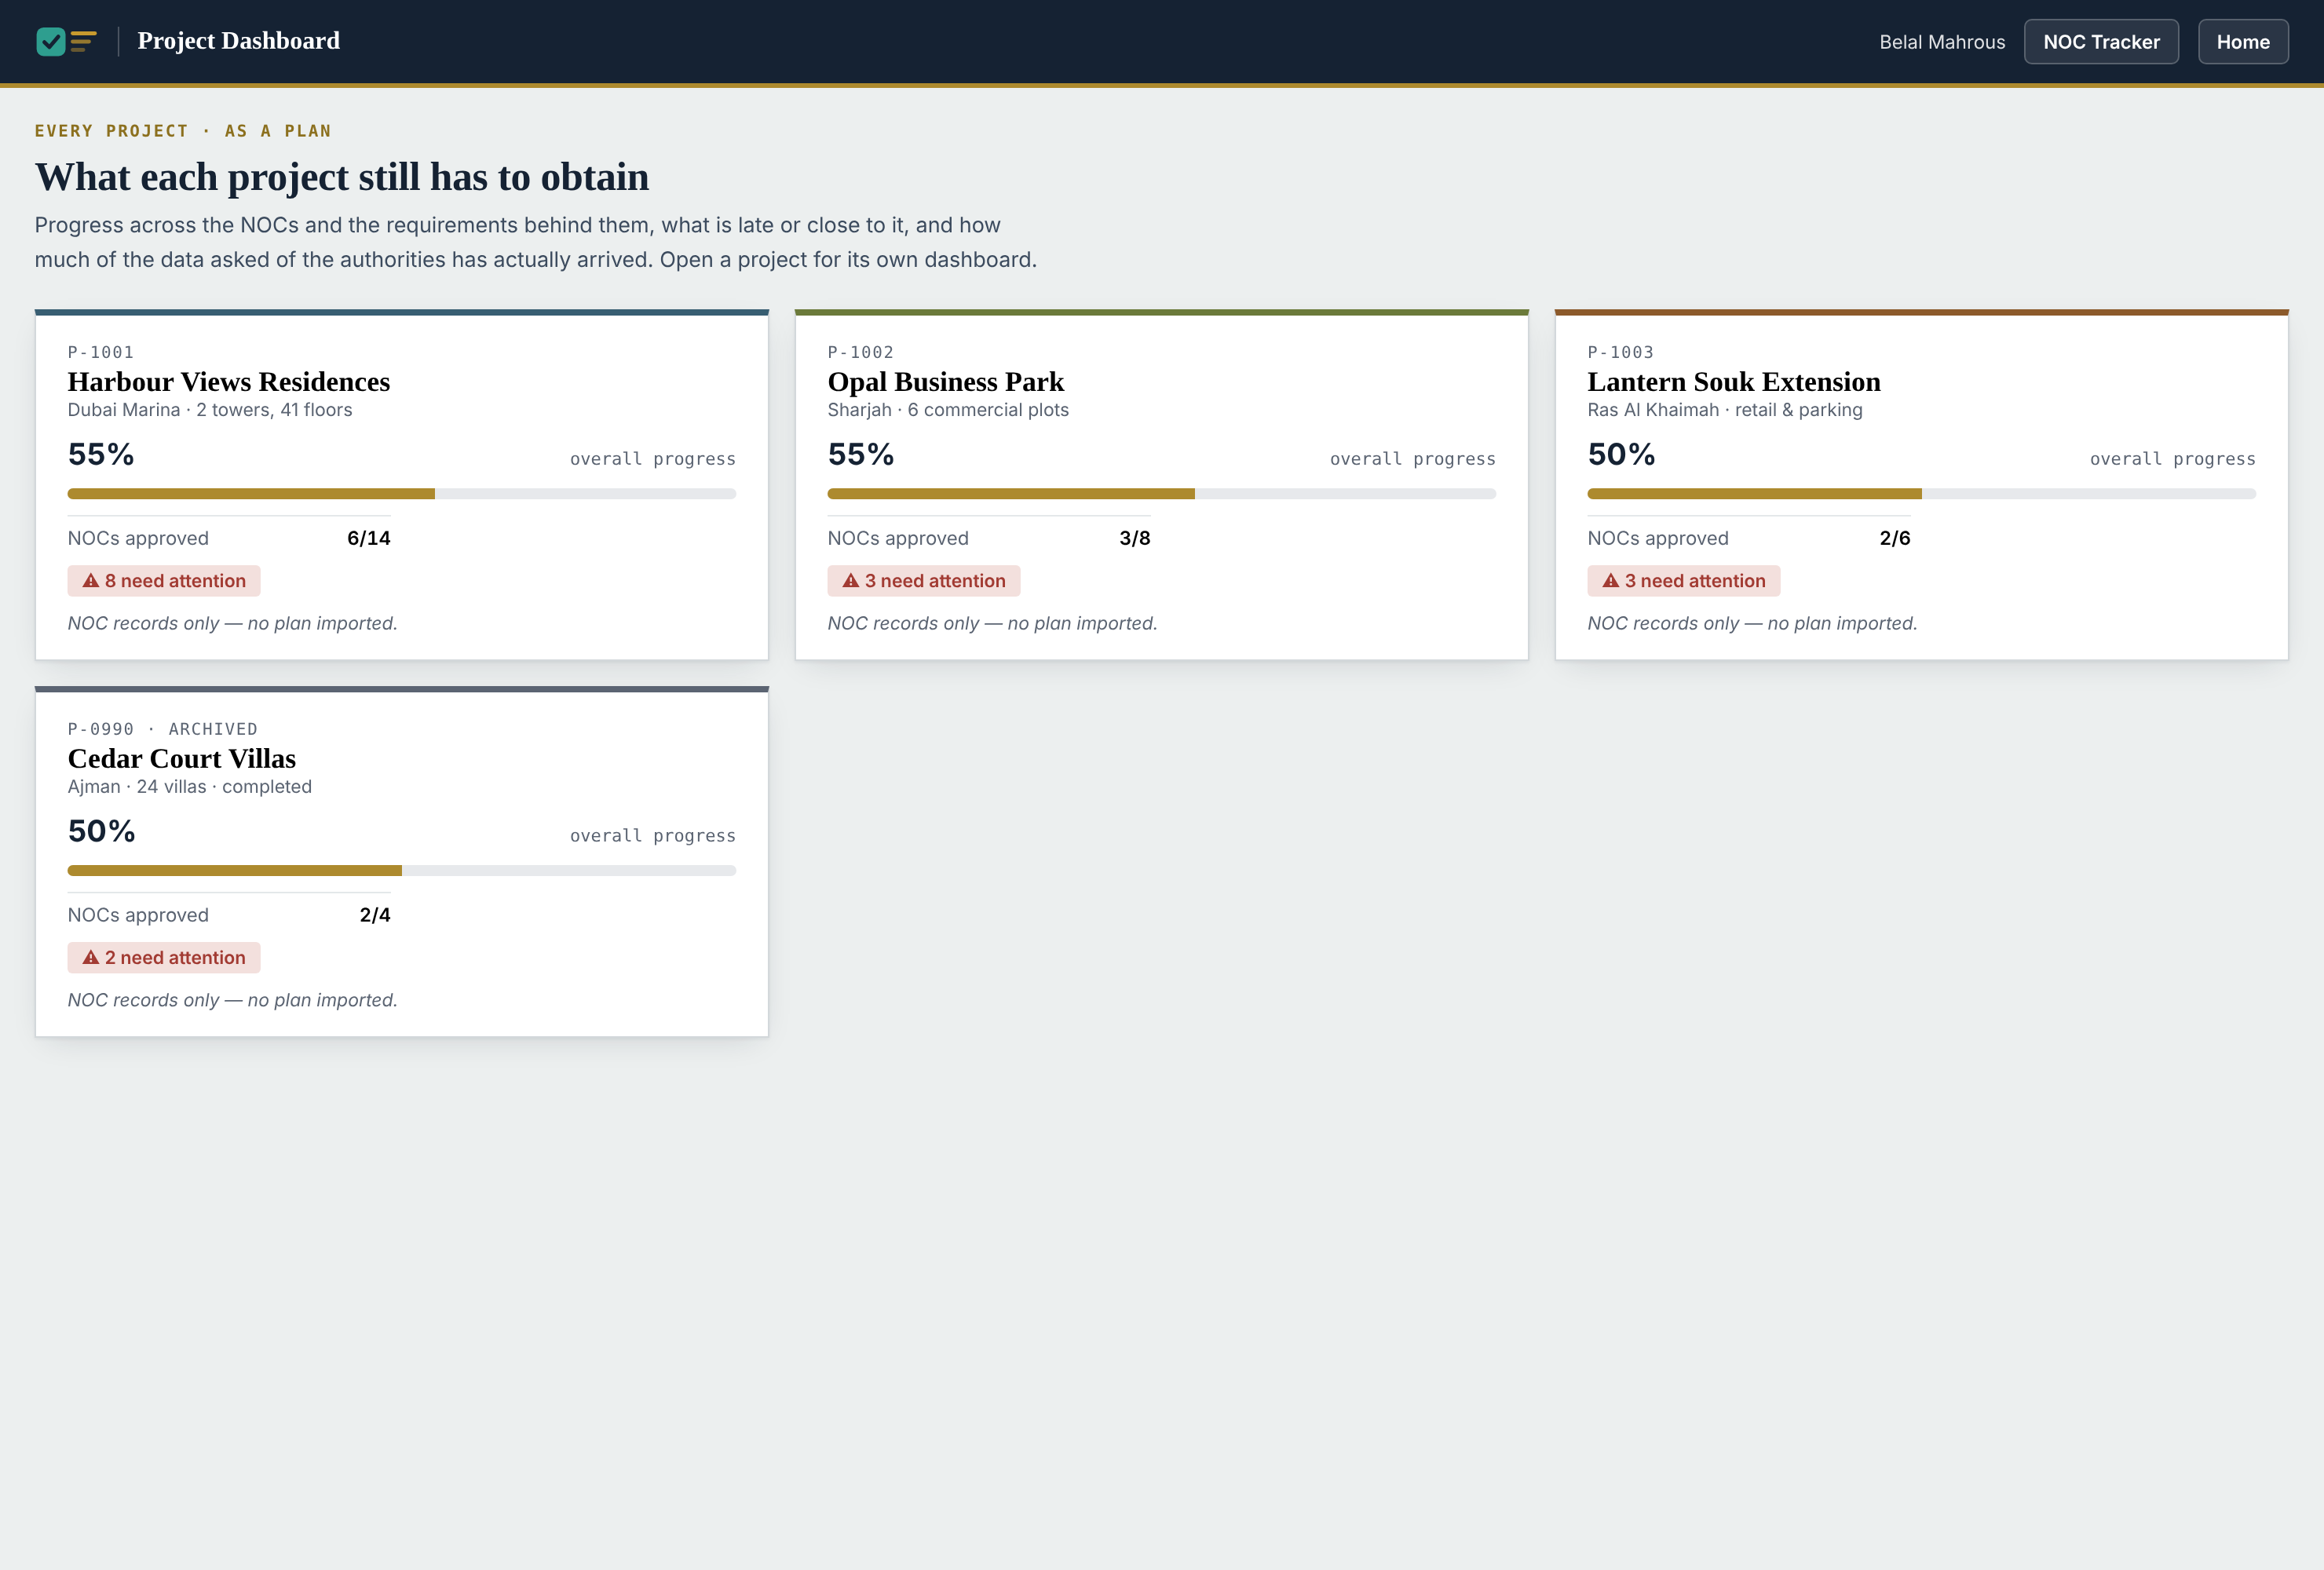
Task: Click Lantern Souk 50% progress figure
Action: click(1621, 455)
